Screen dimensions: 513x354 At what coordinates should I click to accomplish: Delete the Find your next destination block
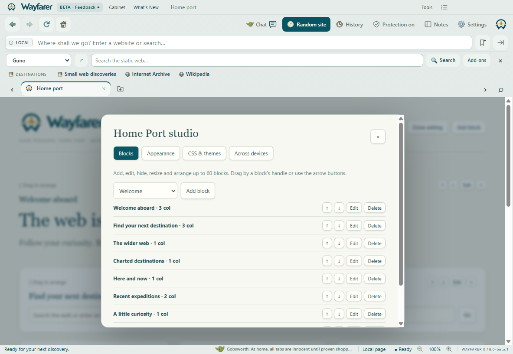click(x=375, y=226)
